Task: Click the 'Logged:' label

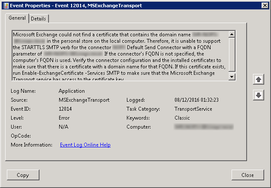Action: [x=135, y=100]
